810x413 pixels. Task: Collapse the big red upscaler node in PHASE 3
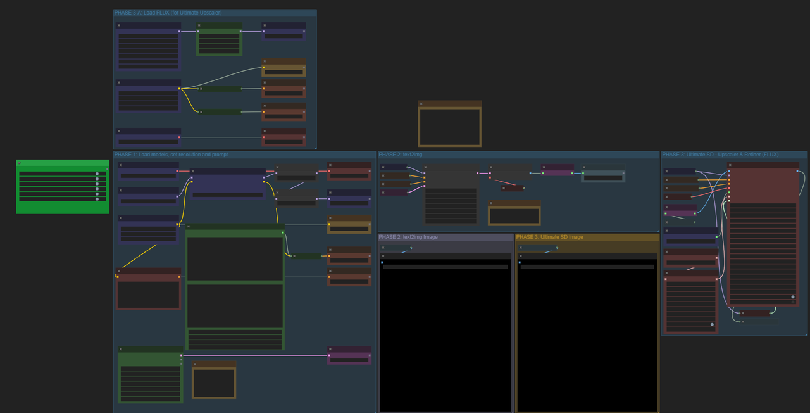[x=731, y=165]
